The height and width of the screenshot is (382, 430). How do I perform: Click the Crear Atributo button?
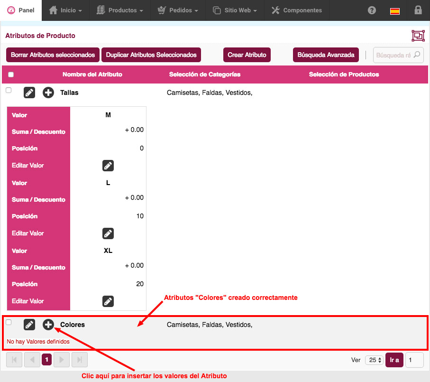247,55
